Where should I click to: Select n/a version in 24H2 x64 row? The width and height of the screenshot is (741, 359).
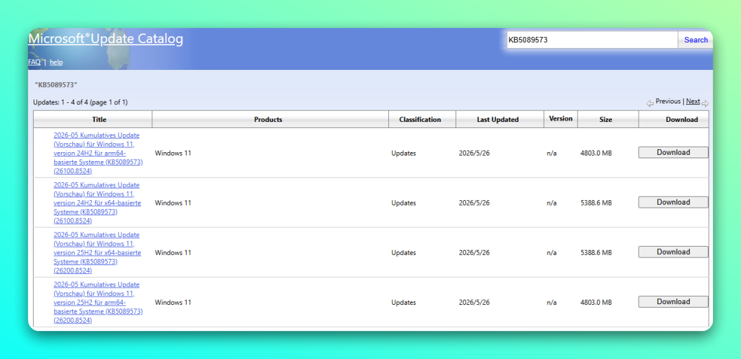click(x=552, y=203)
